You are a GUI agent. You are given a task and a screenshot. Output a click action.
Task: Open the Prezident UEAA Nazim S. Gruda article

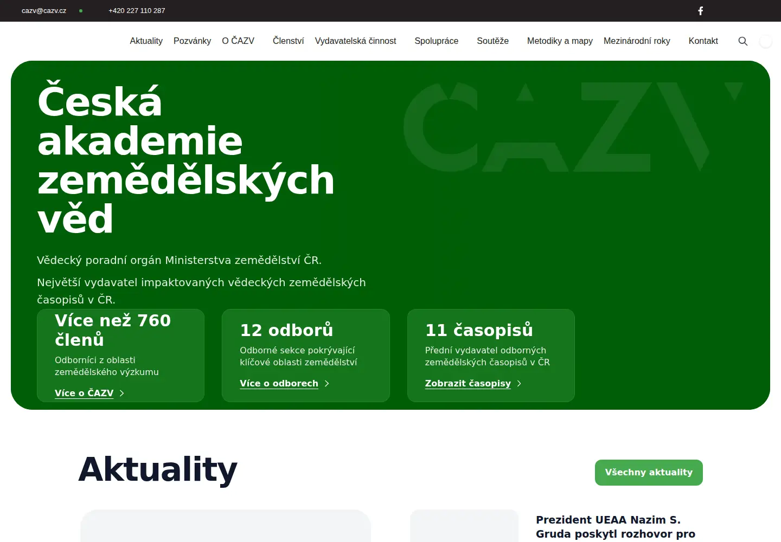(x=616, y=527)
